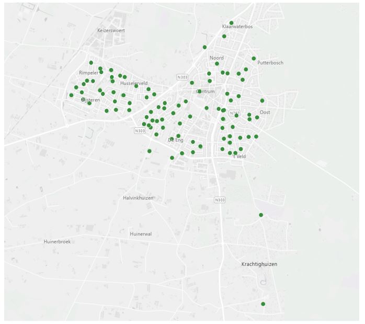
Task: Select the Rimpeler neighborhood label
Action: coord(88,73)
